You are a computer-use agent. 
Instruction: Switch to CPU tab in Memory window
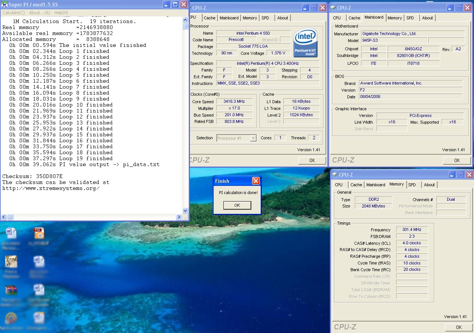tap(338, 185)
